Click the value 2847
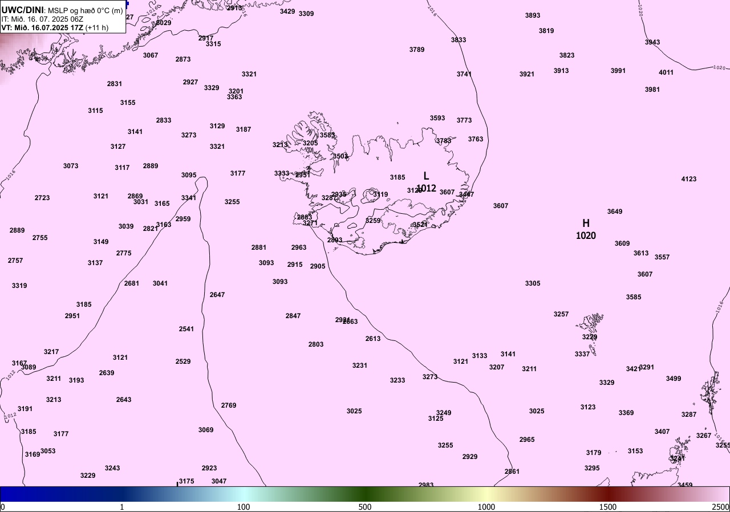Image resolution: width=730 pixels, height=512 pixels. pyautogui.click(x=293, y=316)
